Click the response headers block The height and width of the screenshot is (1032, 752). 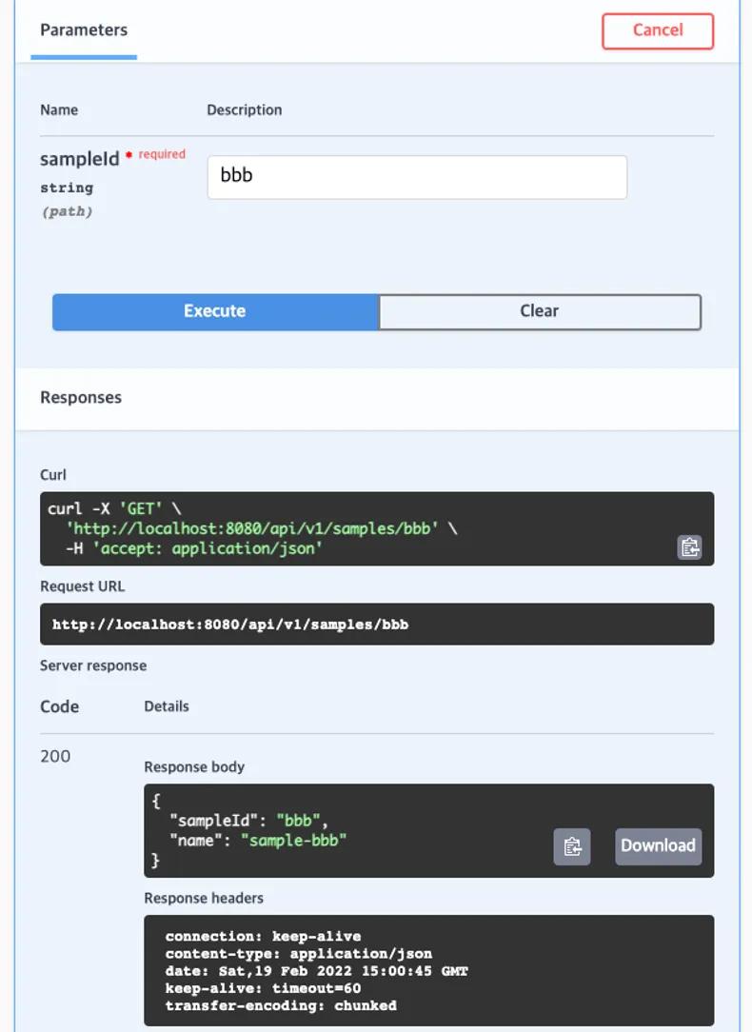pos(429,970)
